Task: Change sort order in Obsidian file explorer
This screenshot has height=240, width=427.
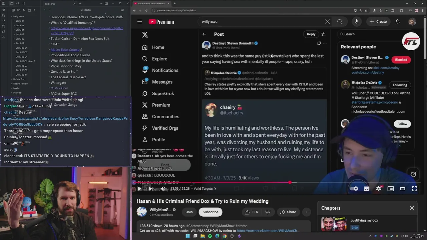Action: 24,10
